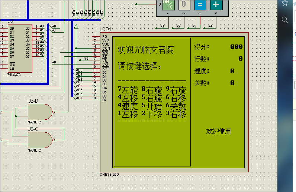The image size is (296, 192).
Task: Click the RST pin on LCD1
Action: click(x=105, y=68)
